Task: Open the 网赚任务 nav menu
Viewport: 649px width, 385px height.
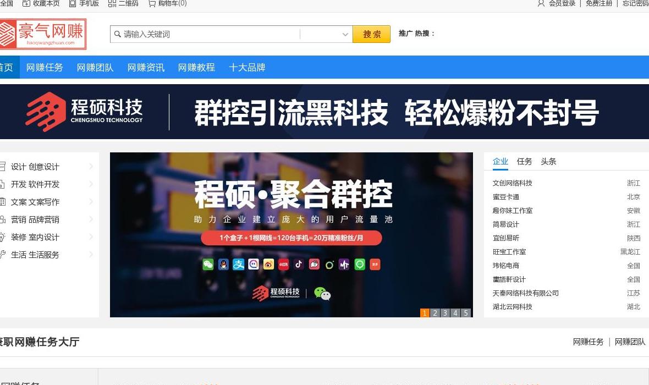Action: tap(45, 68)
